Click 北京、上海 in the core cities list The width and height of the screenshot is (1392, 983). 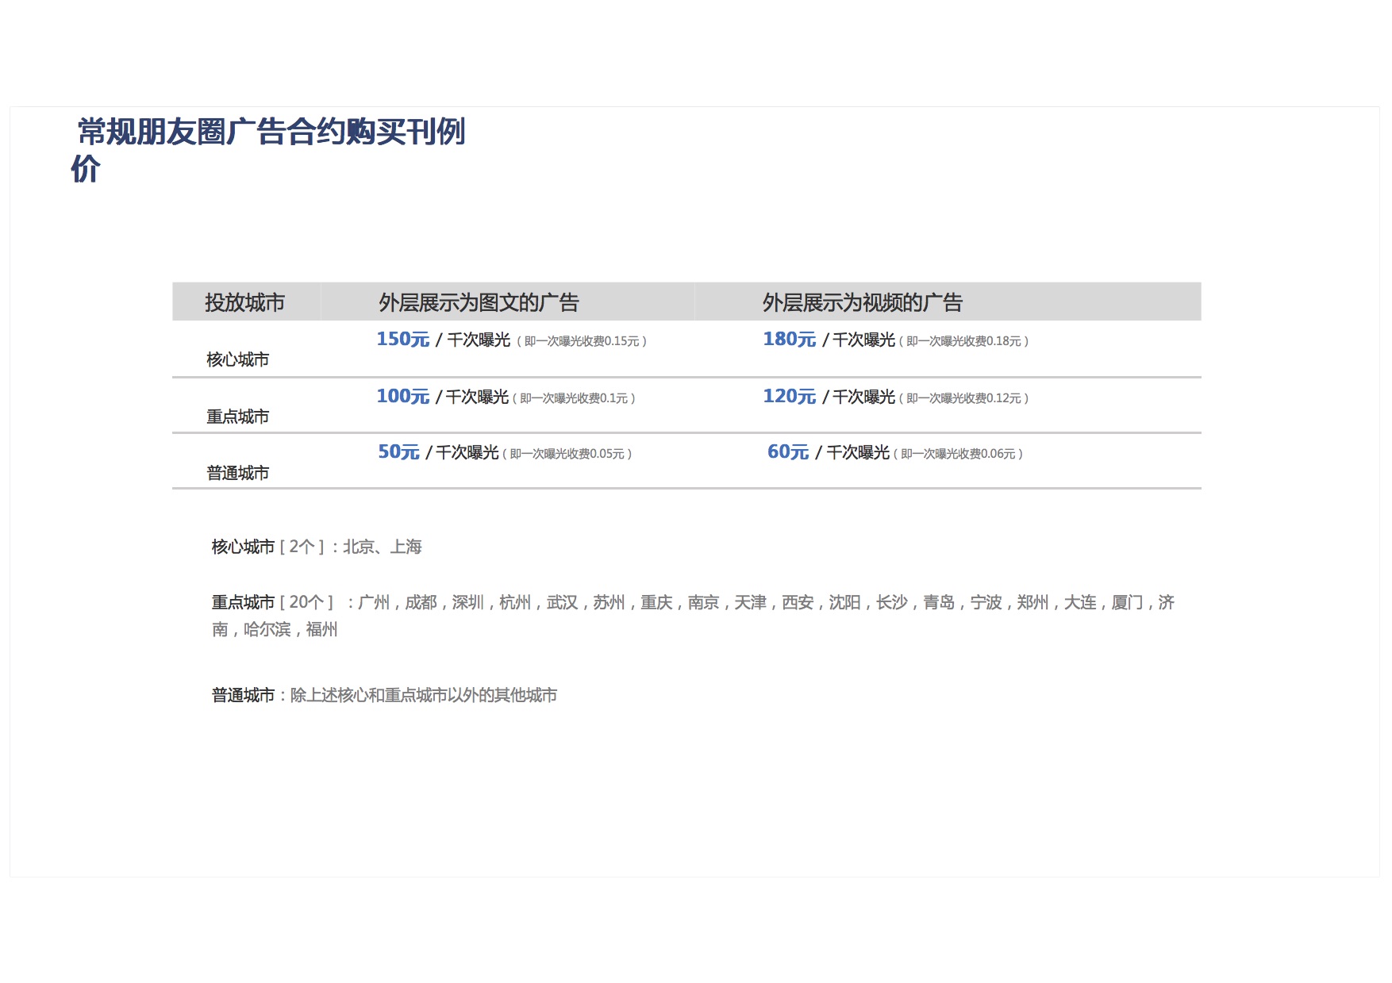(x=382, y=547)
